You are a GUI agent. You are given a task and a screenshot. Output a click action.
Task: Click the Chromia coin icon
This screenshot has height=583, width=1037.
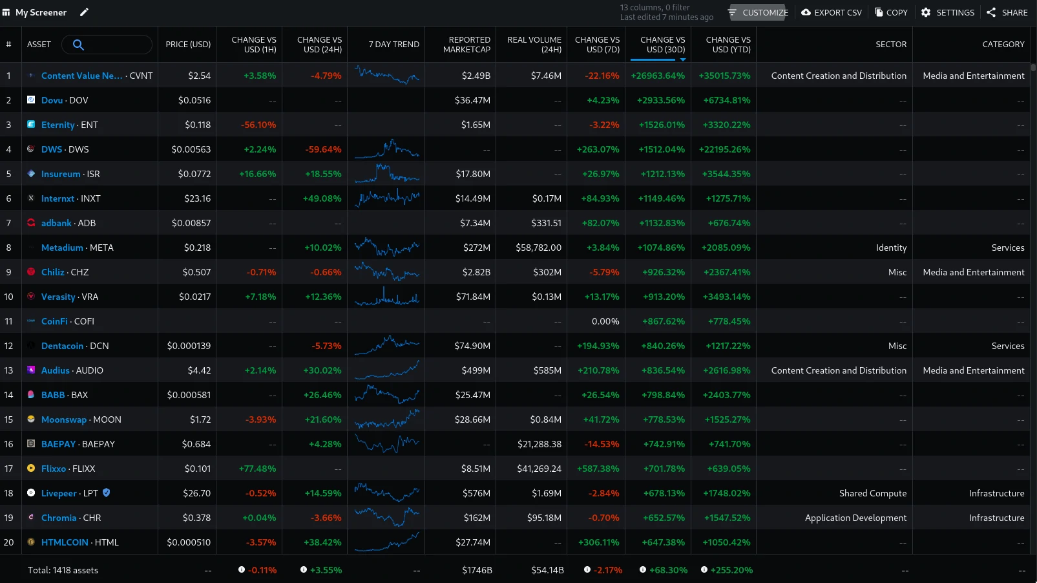[x=31, y=518]
